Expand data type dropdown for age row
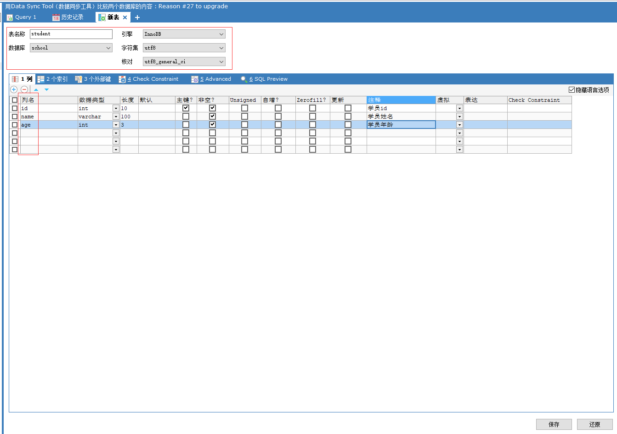617x434 pixels. pos(116,125)
